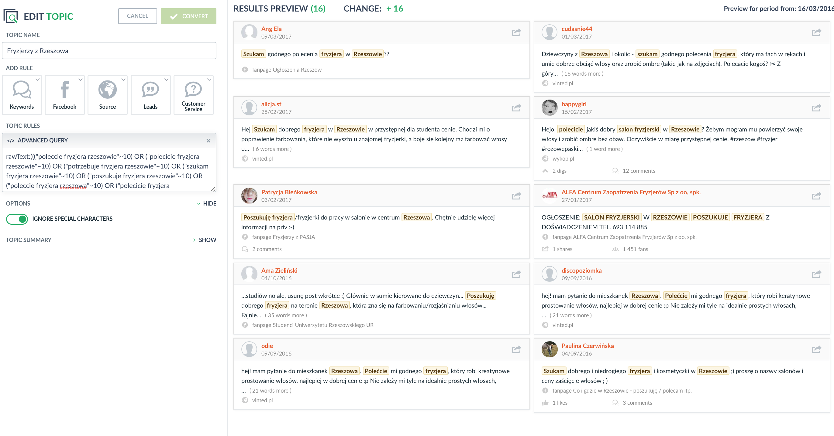Open the discopoziomka author link
The image size is (834, 436).
tap(581, 271)
